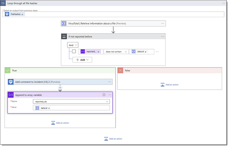Open the does not contain operator dropdown
The height and width of the screenshot is (147, 229).
click(x=116, y=52)
